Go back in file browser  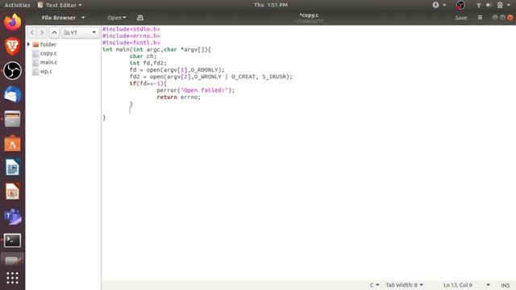coord(32,32)
